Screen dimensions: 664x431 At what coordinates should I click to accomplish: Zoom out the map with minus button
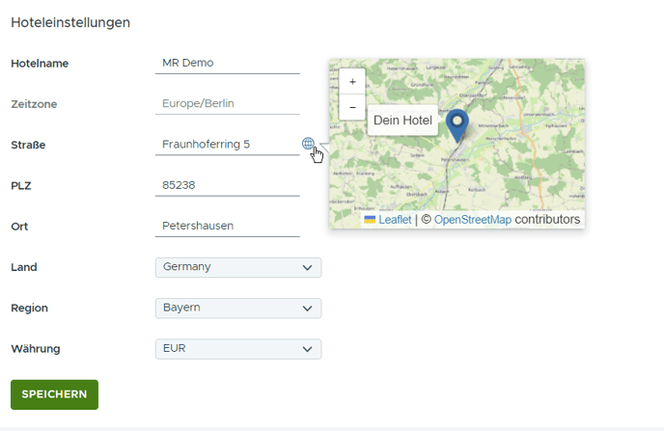pyautogui.click(x=352, y=107)
